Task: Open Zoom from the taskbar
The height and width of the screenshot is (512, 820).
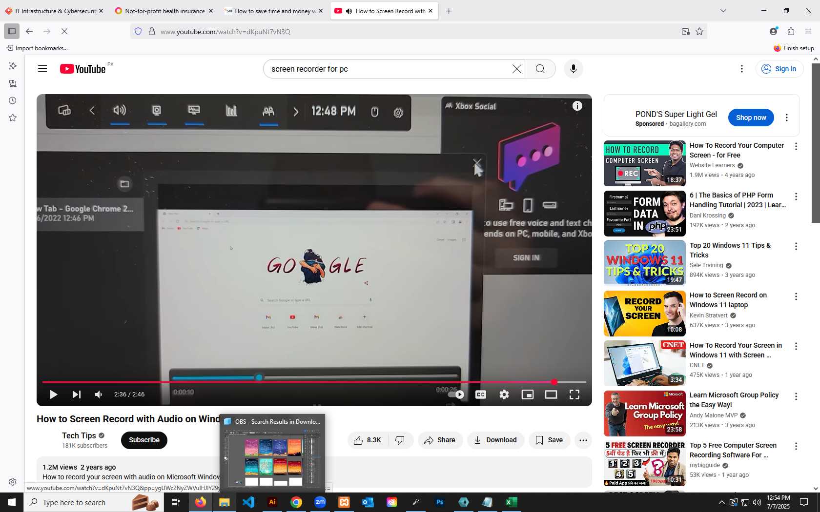Action: pyautogui.click(x=320, y=502)
